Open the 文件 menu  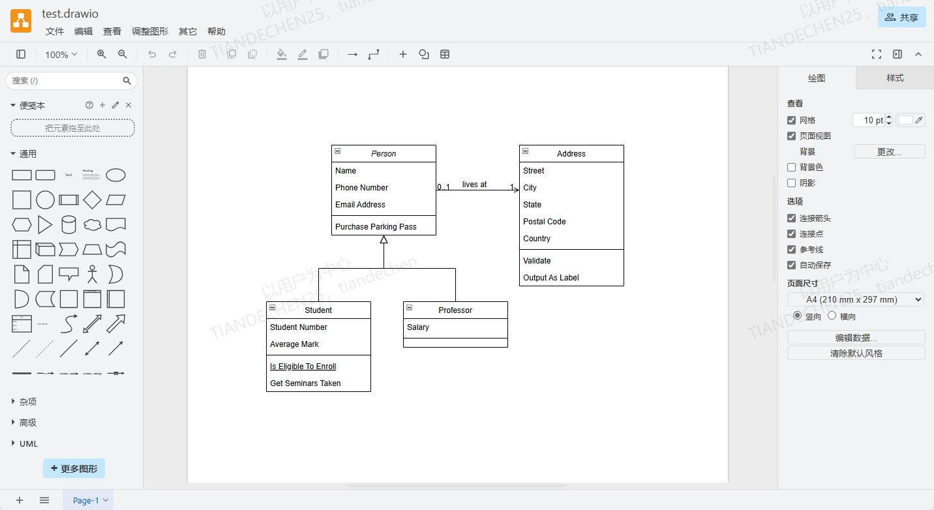(55, 31)
